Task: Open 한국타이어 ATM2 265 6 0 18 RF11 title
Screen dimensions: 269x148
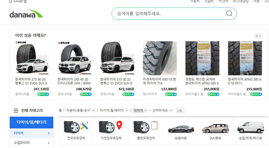Action: click(245, 81)
